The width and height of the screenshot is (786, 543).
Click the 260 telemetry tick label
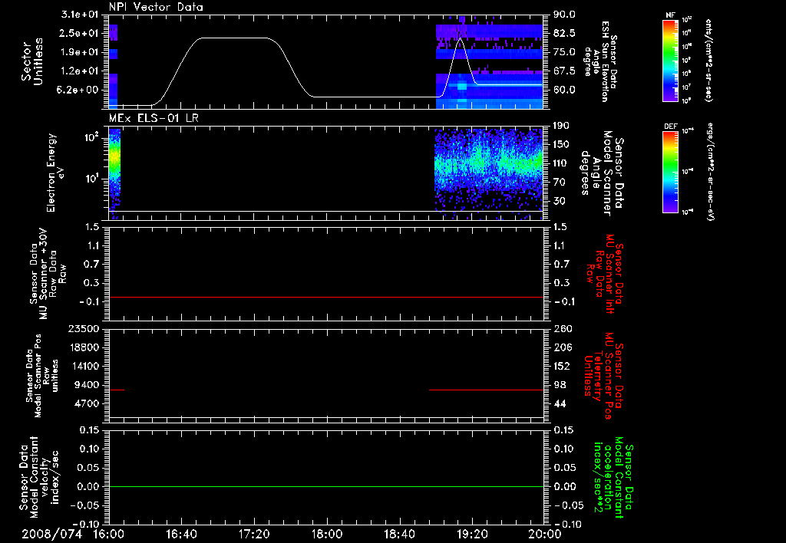[561, 328]
